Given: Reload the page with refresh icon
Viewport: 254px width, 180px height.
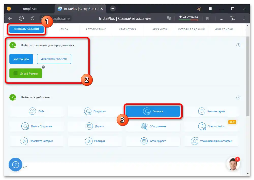Looking at the screenshot, I should [33, 18].
